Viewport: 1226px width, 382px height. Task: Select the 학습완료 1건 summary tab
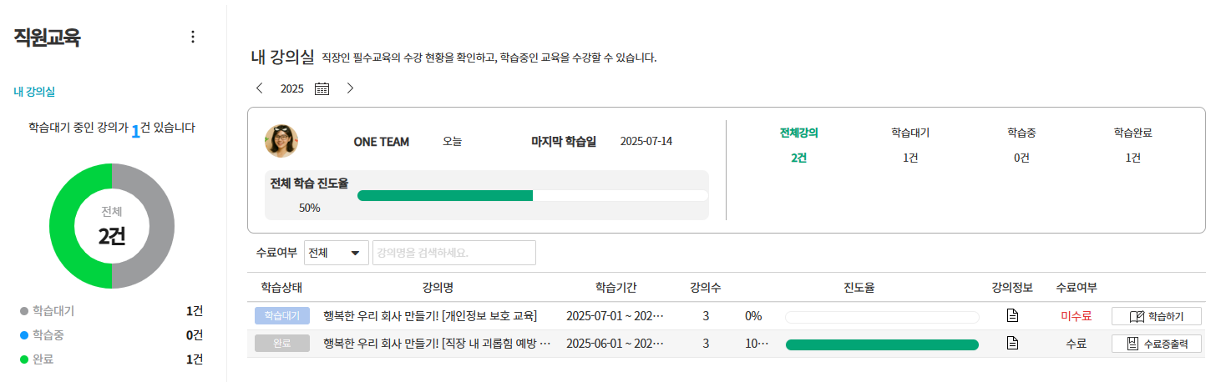[x=1132, y=144]
